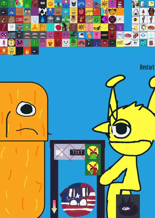The image size is (155, 218).
Task: Choose the China flag icon
Action: [97, 12]
